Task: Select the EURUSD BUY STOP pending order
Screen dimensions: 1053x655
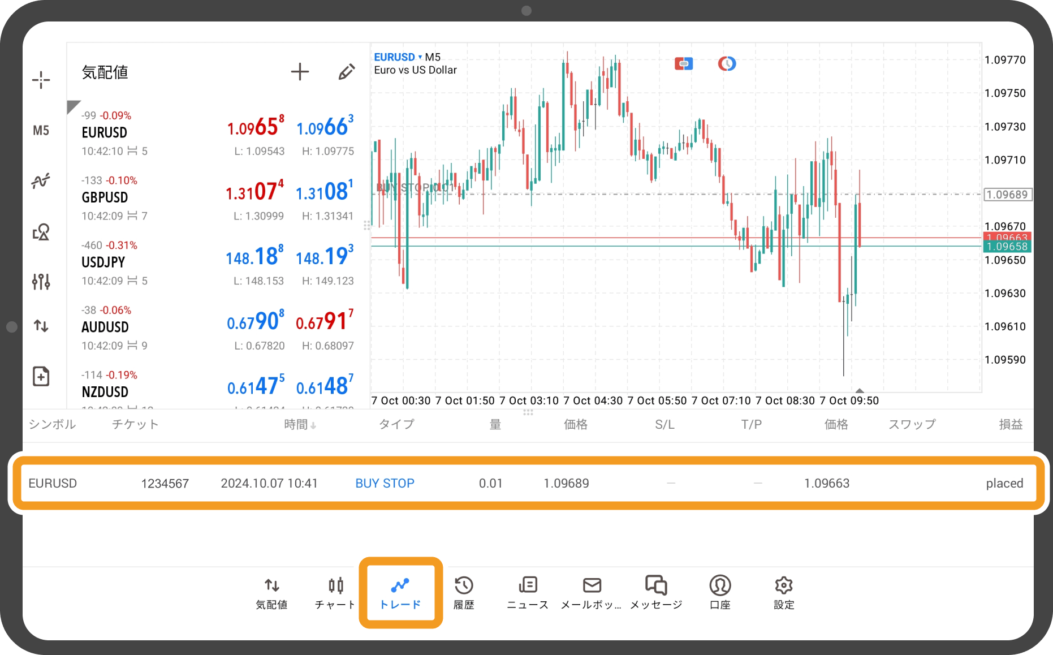Action: tap(526, 483)
